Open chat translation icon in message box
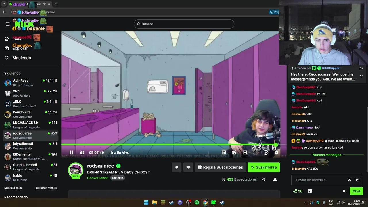The width and height of the screenshot is (368, 207). point(349,180)
